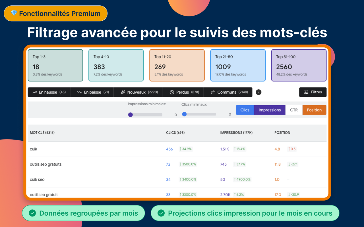Click the sparkle icon on Nouveaux
364x227 pixels.
[x=123, y=92]
